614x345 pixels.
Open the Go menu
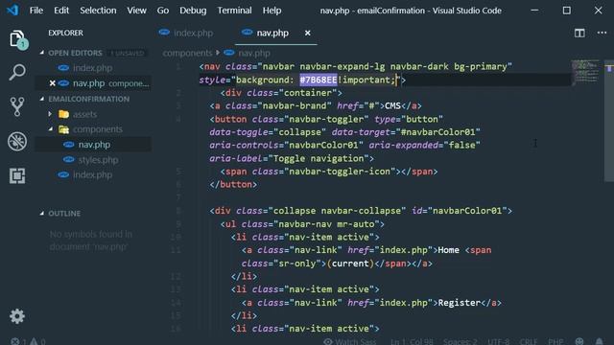[x=163, y=11]
